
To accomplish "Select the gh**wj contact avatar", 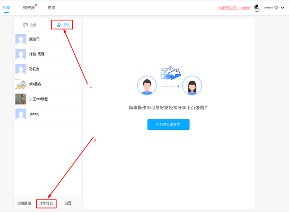I will tap(21, 114).
